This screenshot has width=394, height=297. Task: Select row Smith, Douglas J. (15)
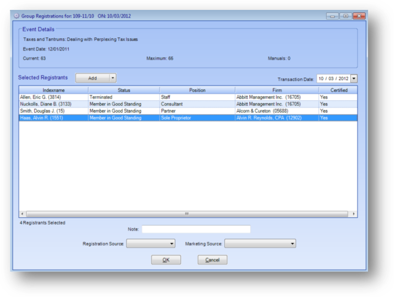188,111
